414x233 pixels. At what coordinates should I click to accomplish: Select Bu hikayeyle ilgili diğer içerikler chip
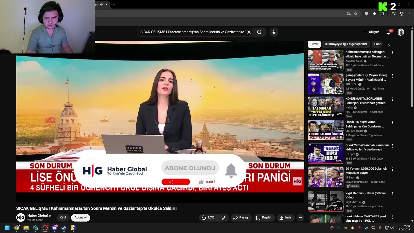346,44
